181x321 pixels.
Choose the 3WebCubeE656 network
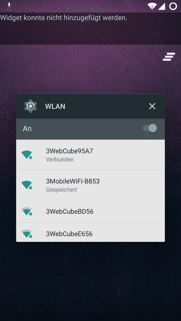click(x=90, y=232)
